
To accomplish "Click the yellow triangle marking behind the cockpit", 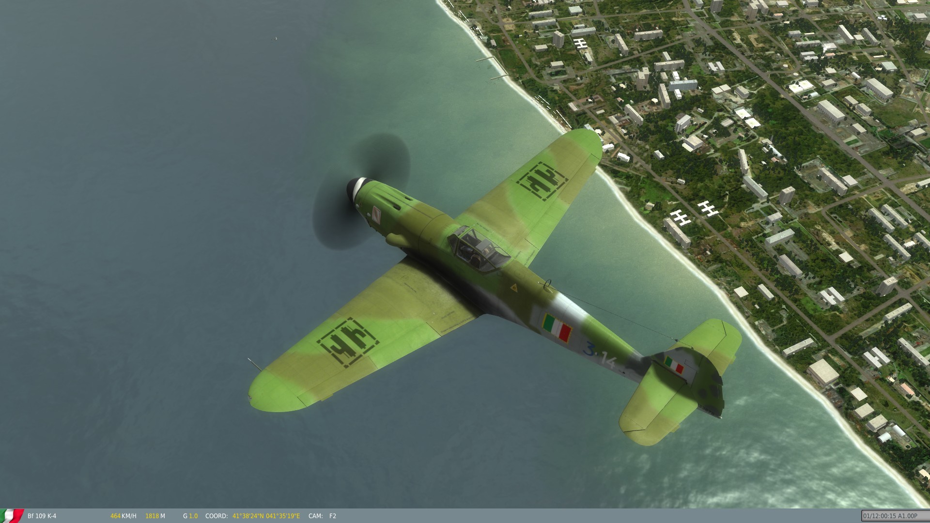I will coord(513,288).
